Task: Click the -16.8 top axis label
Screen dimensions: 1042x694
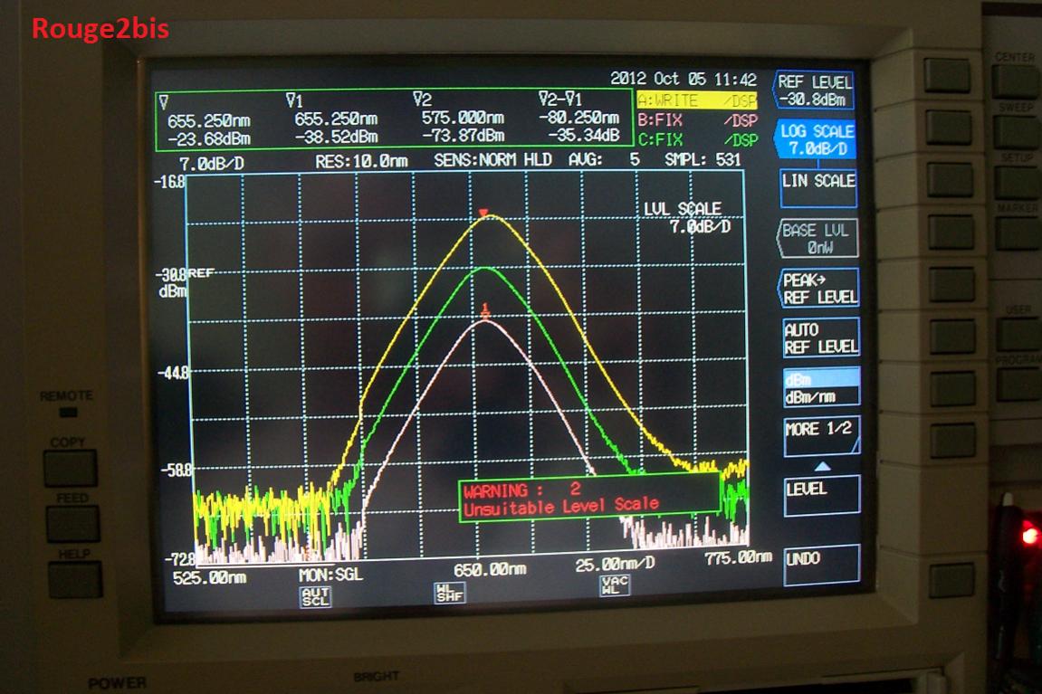Action: tap(169, 182)
